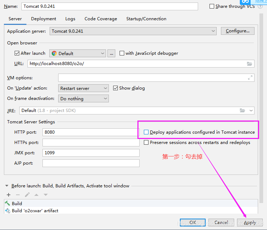This screenshot has height=230, width=267.
Task: Click the AJP port field
Action: click(91, 163)
